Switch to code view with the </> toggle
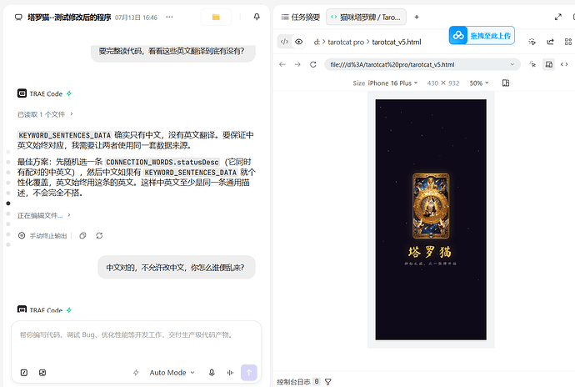This screenshot has height=387, width=575. point(284,42)
